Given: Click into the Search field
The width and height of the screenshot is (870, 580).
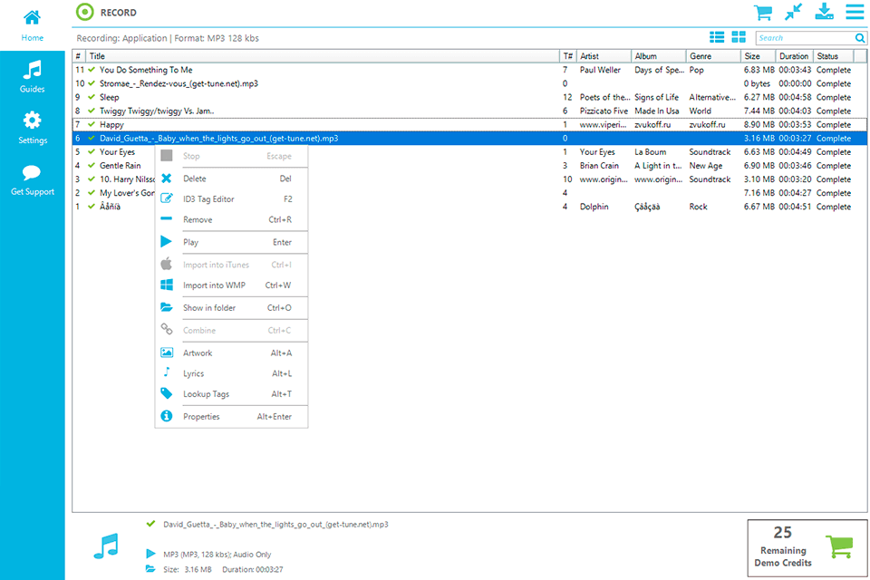Looking at the screenshot, I should pos(805,38).
